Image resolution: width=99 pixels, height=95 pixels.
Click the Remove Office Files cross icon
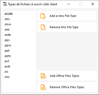[43, 87]
